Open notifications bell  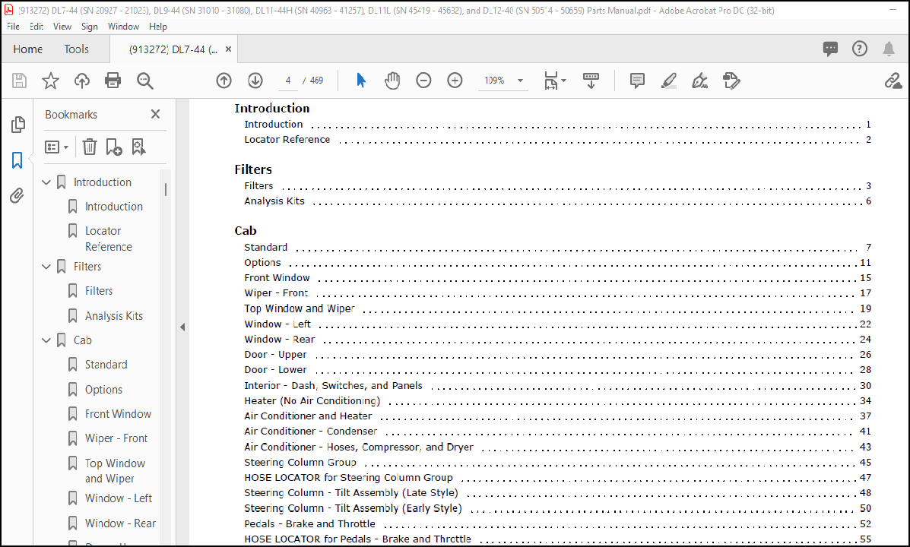[x=889, y=49]
